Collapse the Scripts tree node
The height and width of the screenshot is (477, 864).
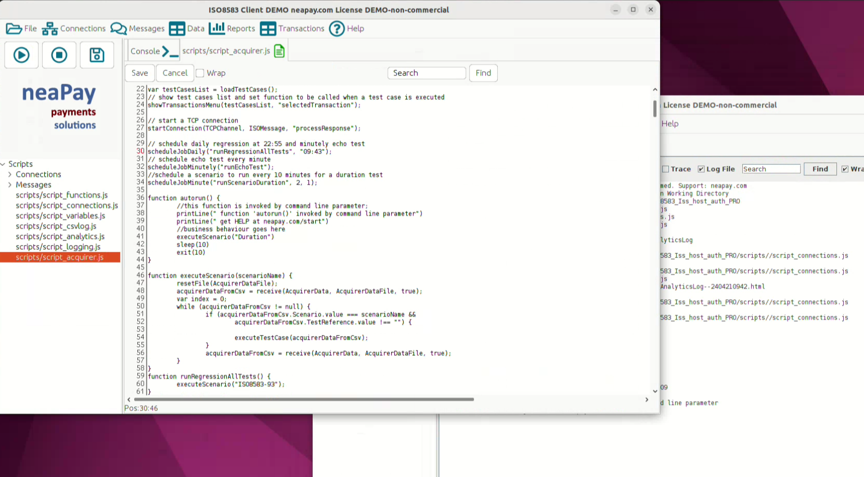pyautogui.click(x=3, y=164)
